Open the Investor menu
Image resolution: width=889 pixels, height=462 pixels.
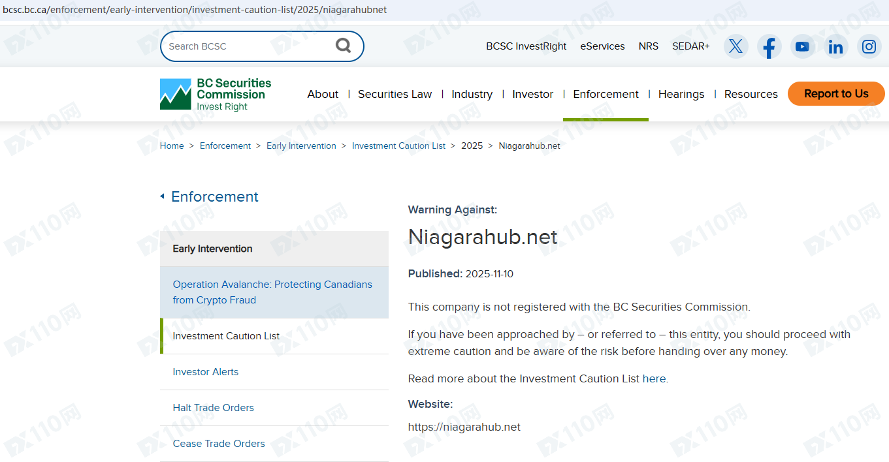point(532,94)
